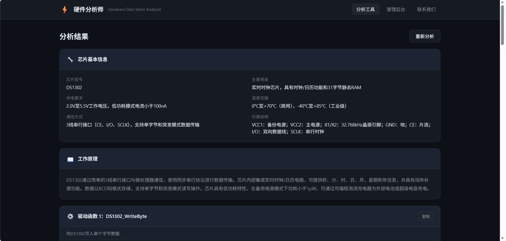This screenshot has width=506, height=241.
Task: Click the book icon beside 工作原理
Action: coord(70,159)
